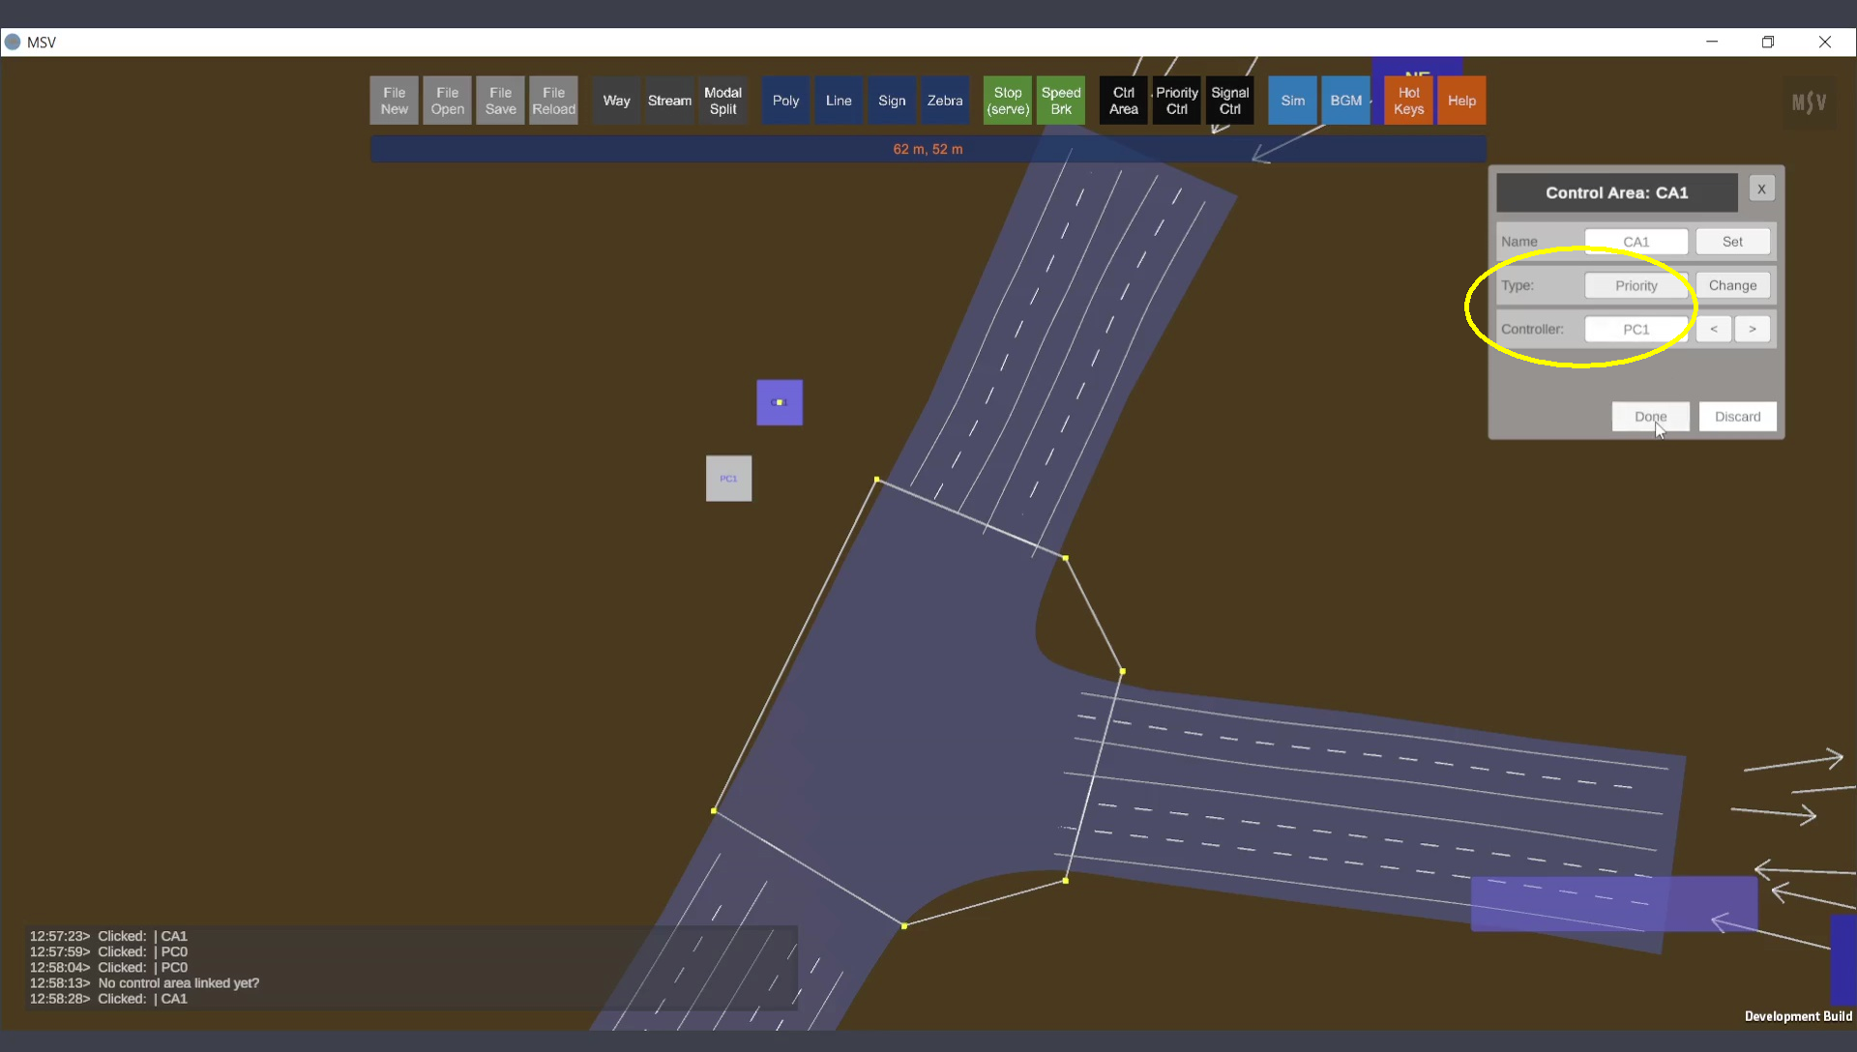Open the Hot Keys reference
The height and width of the screenshot is (1052, 1857).
(1408, 101)
